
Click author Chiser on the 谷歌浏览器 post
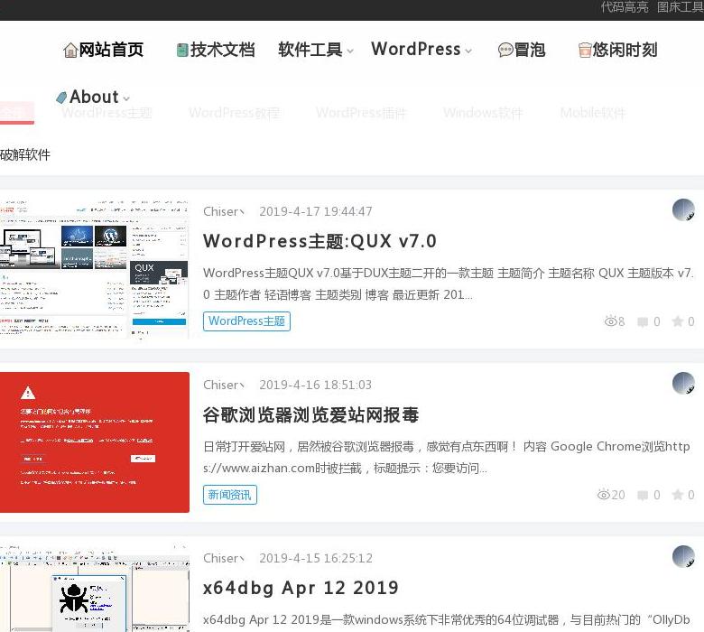click(x=223, y=385)
